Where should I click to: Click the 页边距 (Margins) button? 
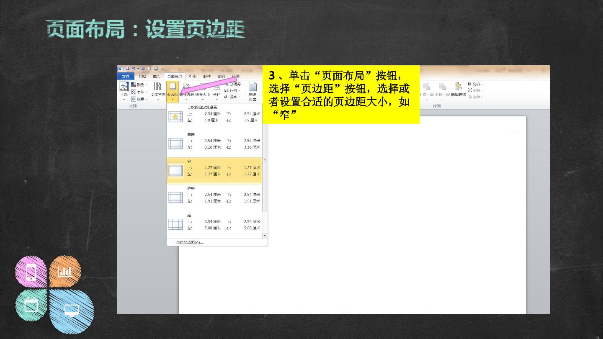tap(172, 91)
